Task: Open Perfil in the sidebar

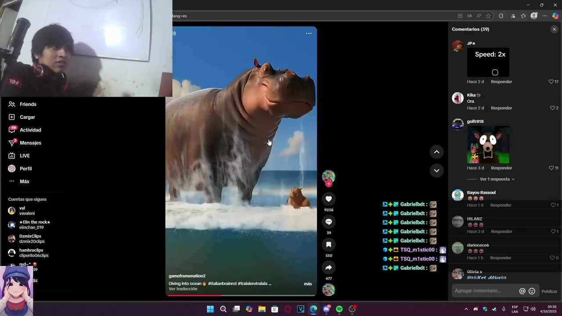Action: [20, 169]
